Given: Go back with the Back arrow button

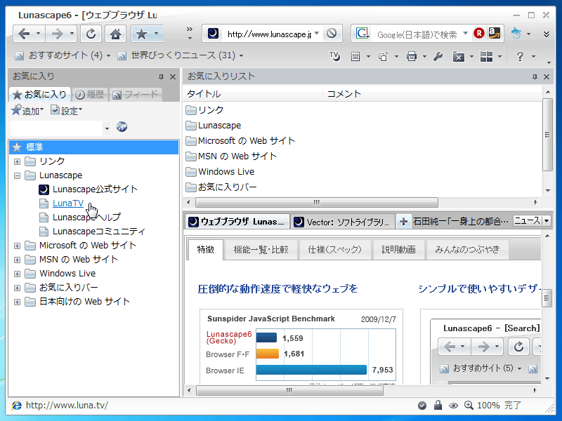Looking at the screenshot, I should (25, 34).
